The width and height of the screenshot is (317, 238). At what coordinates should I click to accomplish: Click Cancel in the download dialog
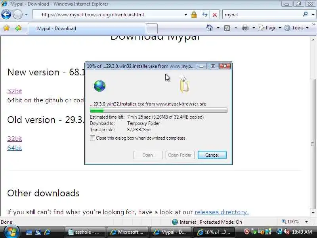(212, 155)
